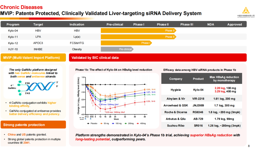The image size is (259, 151).
Task: Click the black Placebo legend marker
Action: point(88,123)
